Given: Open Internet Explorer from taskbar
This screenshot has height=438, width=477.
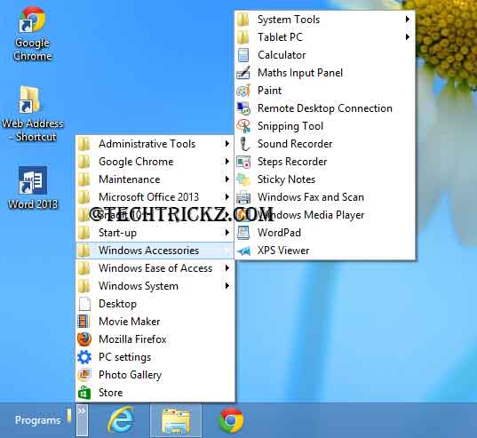Looking at the screenshot, I should coord(121,420).
